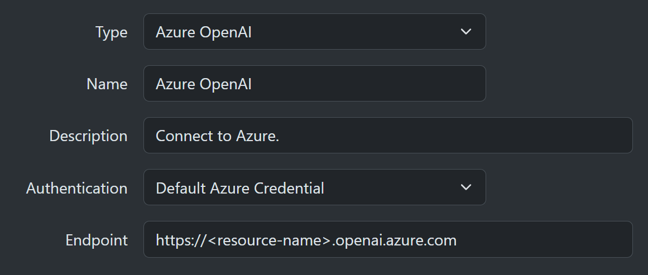The height and width of the screenshot is (275, 648).
Task: Click the 'Connect to Azure.' description text
Action: point(217,136)
